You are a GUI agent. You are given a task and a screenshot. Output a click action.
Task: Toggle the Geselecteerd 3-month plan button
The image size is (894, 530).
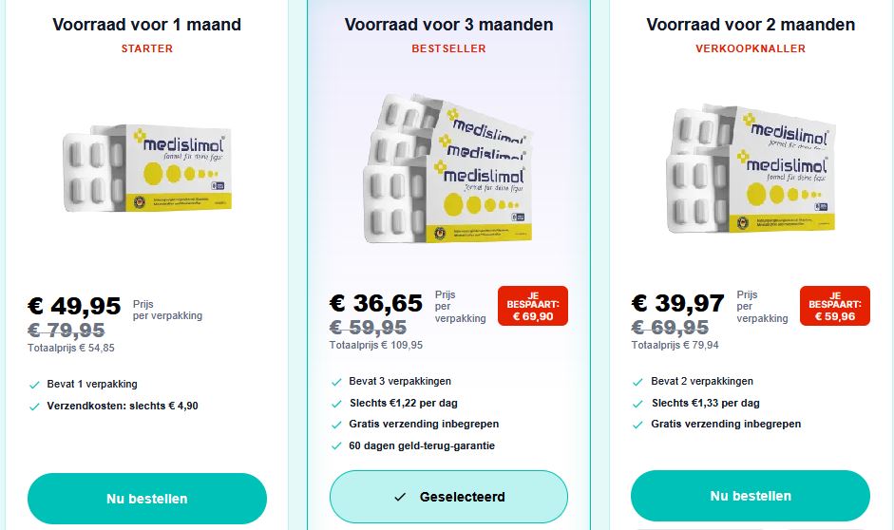[448, 497]
